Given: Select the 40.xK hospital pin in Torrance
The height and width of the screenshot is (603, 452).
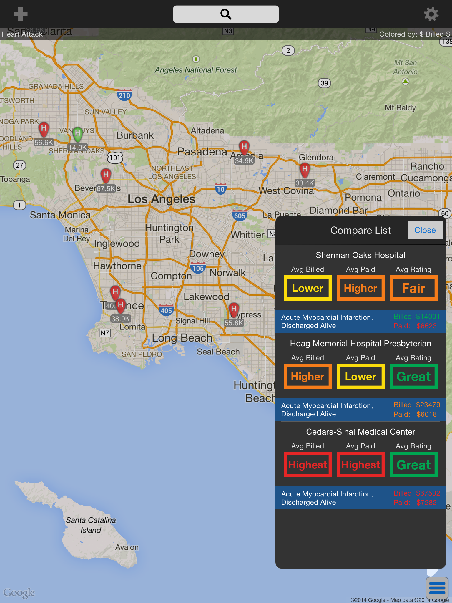Looking at the screenshot, I should point(115,293).
